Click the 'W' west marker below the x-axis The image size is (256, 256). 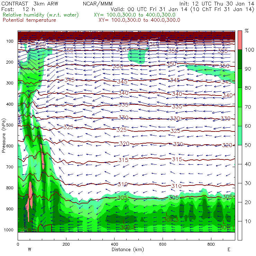[x=29, y=249]
